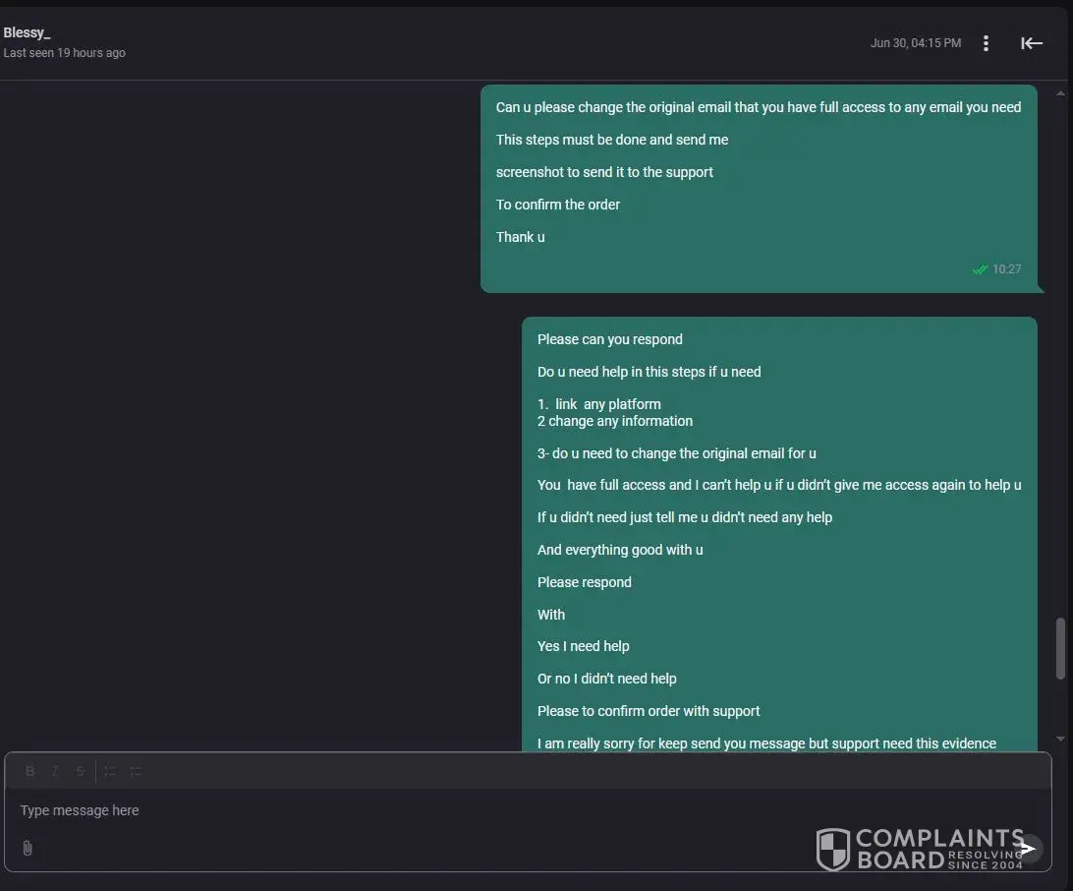Send the message with the arrow icon
The image size is (1073, 891).
(1028, 848)
